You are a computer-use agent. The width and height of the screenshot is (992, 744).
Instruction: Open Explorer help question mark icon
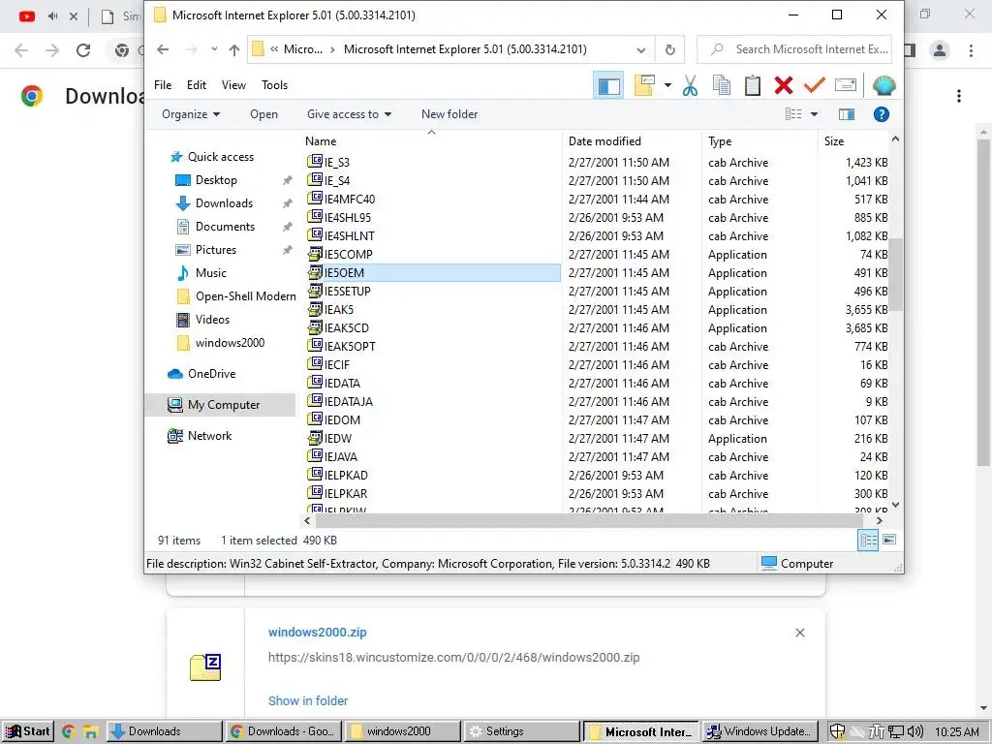882,114
